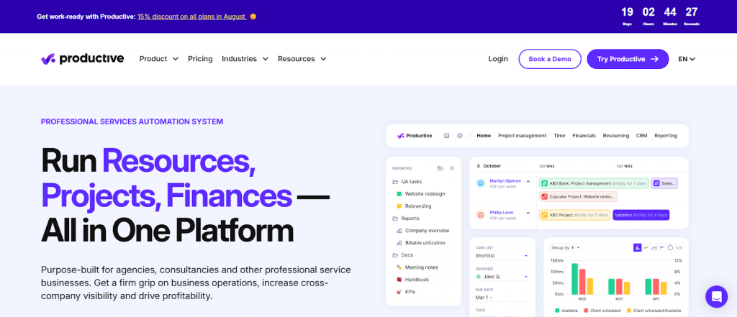This screenshot has width=737, height=317.
Task: Click the red Client scheduled legend swatch
Action: (586, 311)
